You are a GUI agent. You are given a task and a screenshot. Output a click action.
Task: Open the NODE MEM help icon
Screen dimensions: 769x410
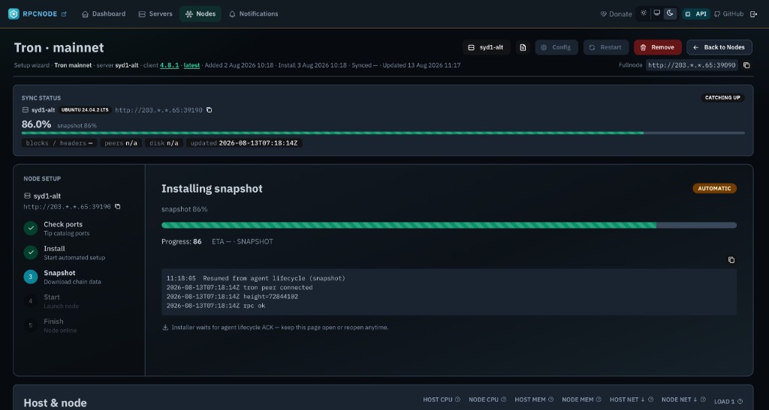coord(599,400)
